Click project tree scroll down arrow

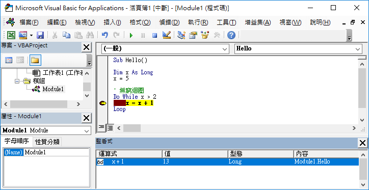[x=87, y=96]
